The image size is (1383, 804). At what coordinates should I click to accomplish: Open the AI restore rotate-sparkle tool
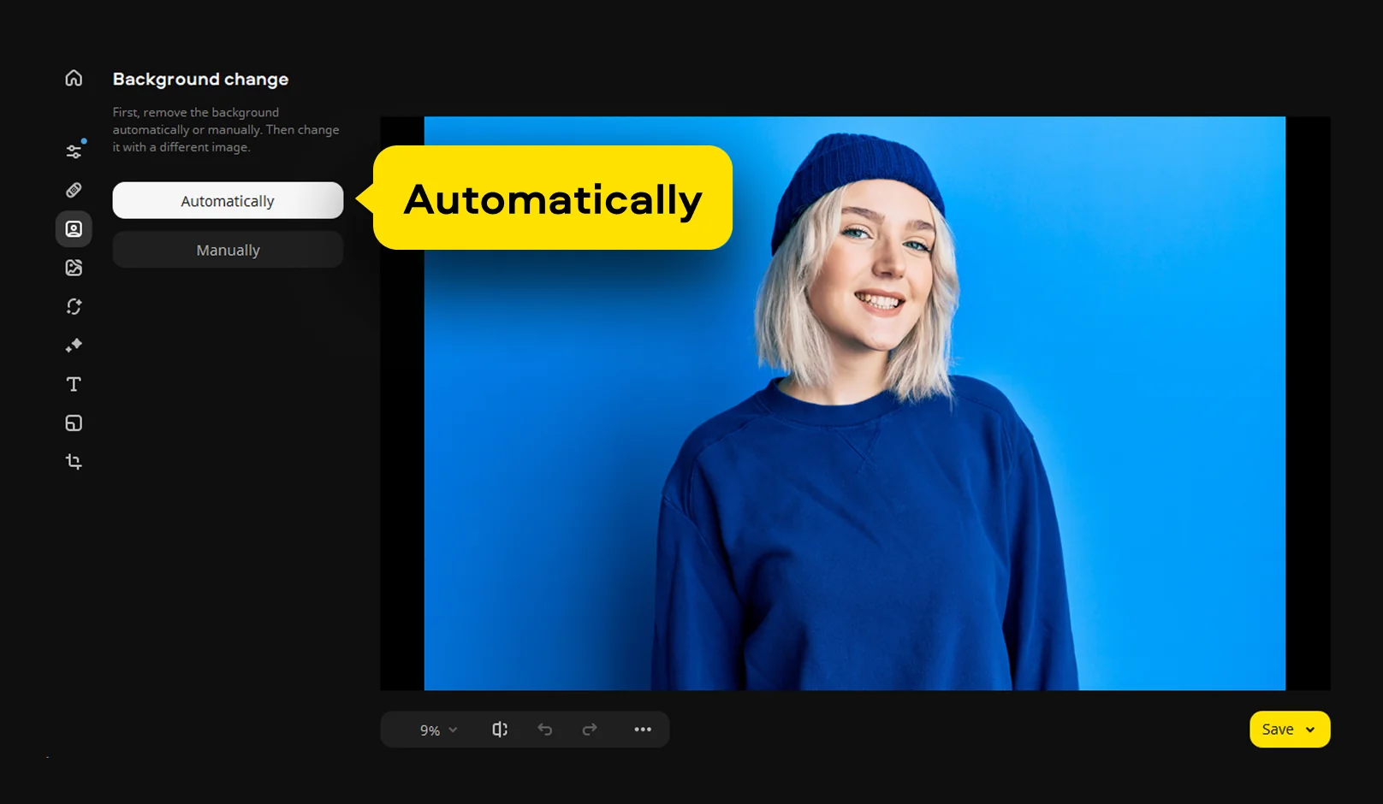coord(74,306)
